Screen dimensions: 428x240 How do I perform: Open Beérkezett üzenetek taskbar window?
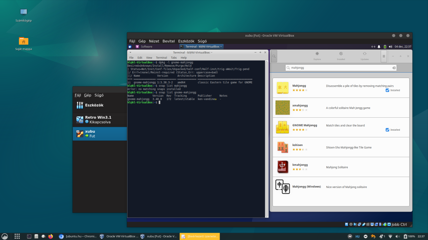pos(200,236)
